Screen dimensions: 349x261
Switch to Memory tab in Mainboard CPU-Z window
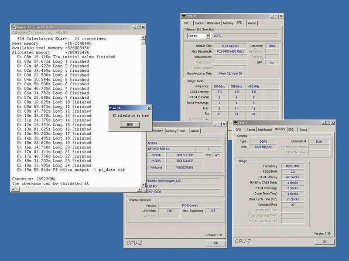171,131
